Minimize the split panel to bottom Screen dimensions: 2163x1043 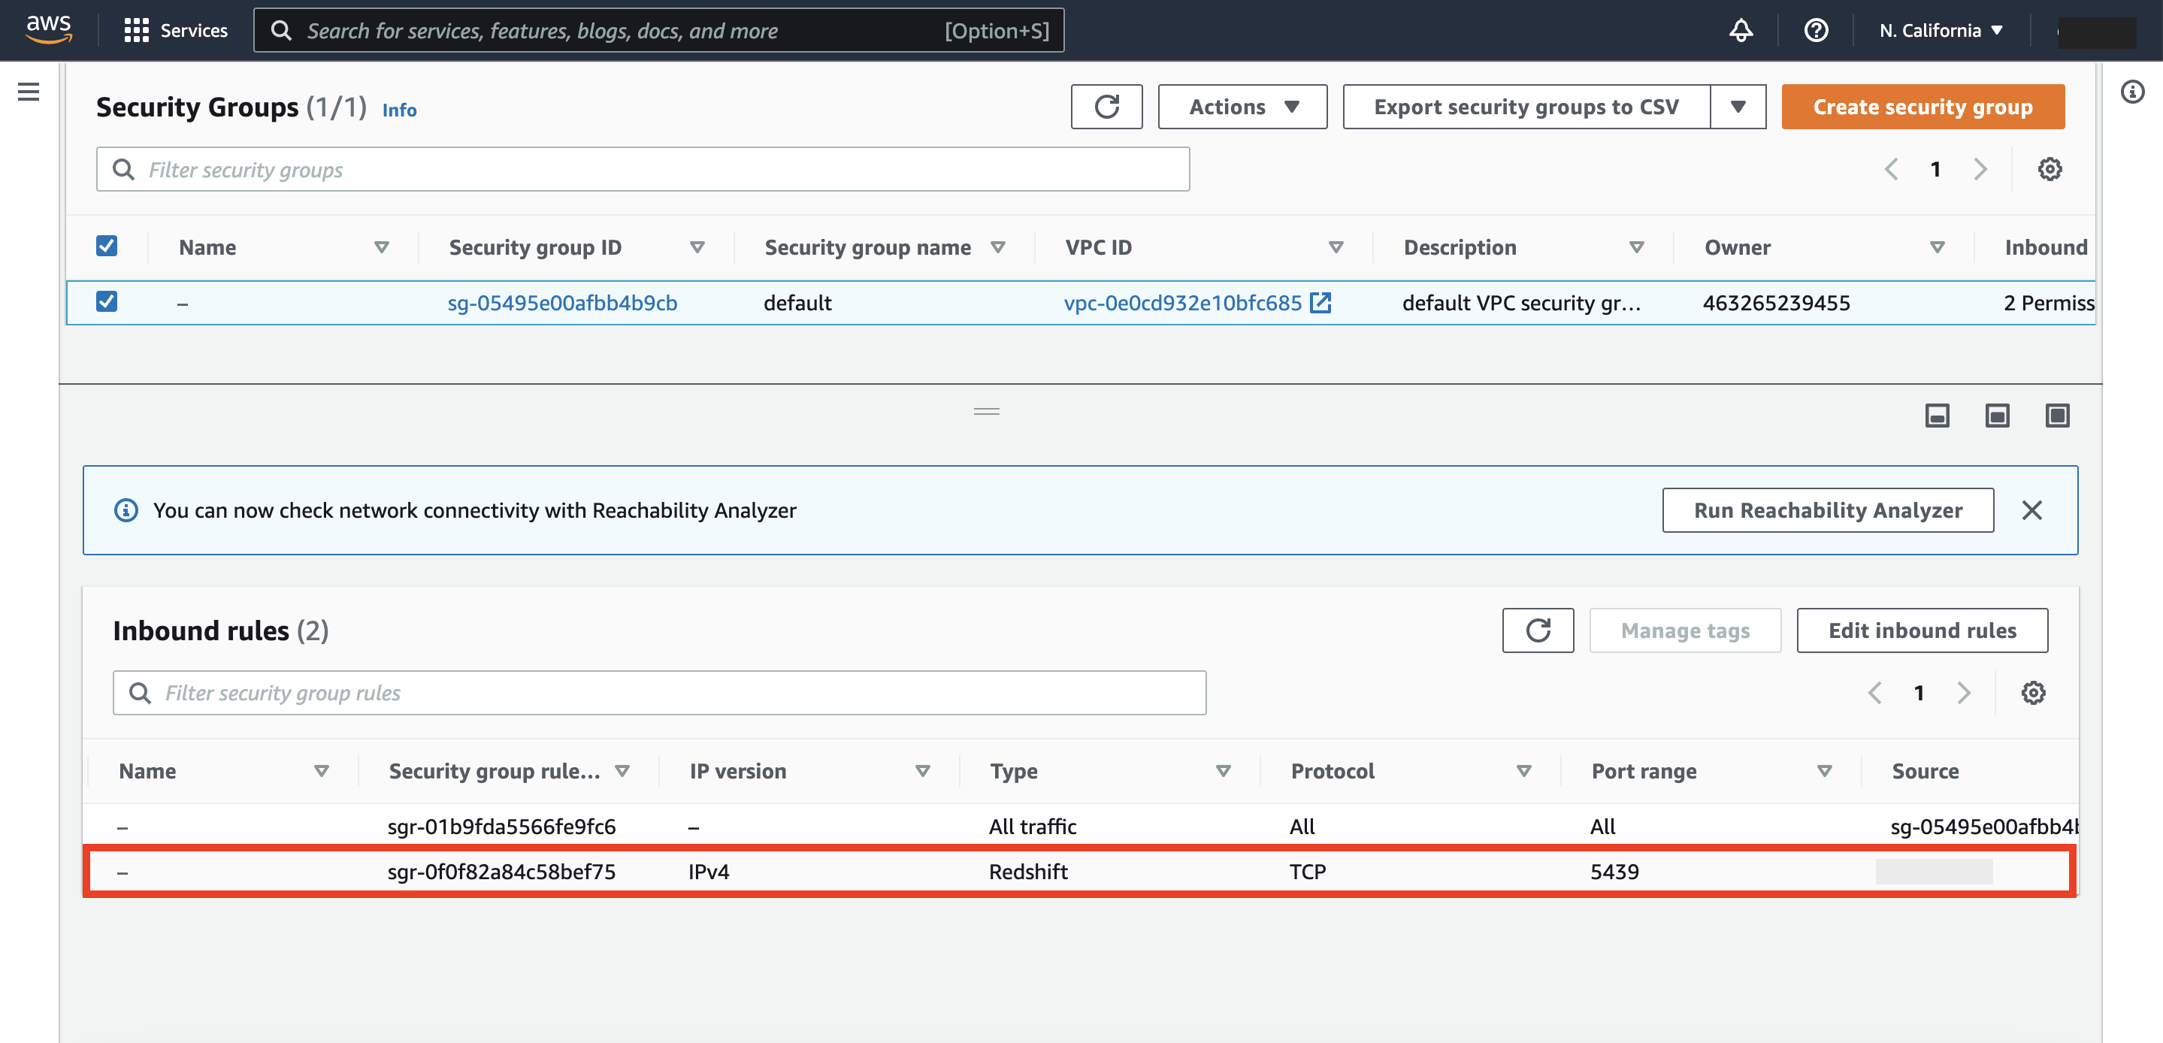point(1936,415)
